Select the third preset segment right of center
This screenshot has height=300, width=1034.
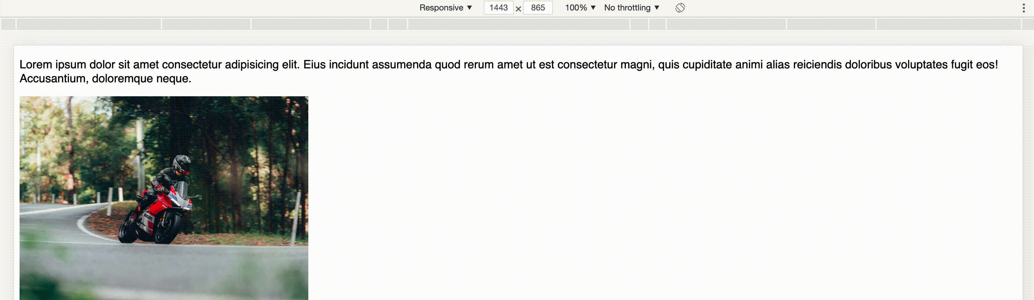726,24
